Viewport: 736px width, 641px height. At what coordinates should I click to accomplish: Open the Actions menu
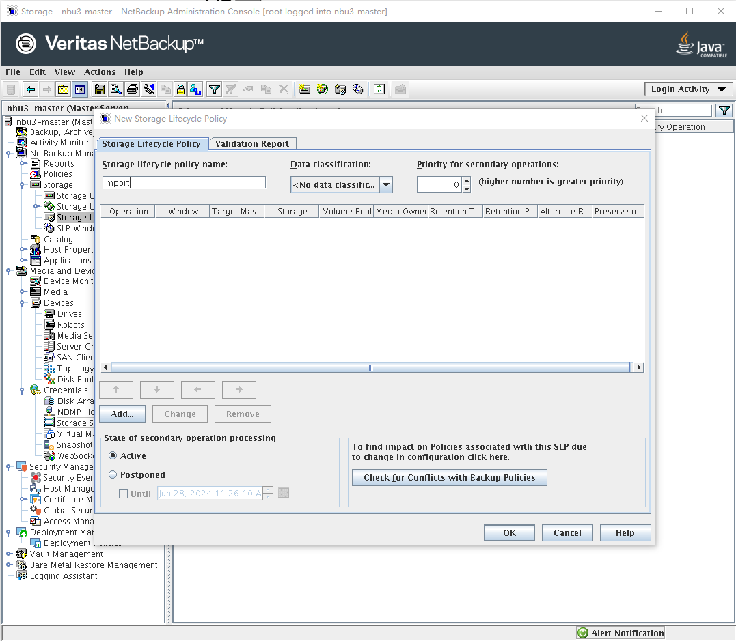point(100,72)
